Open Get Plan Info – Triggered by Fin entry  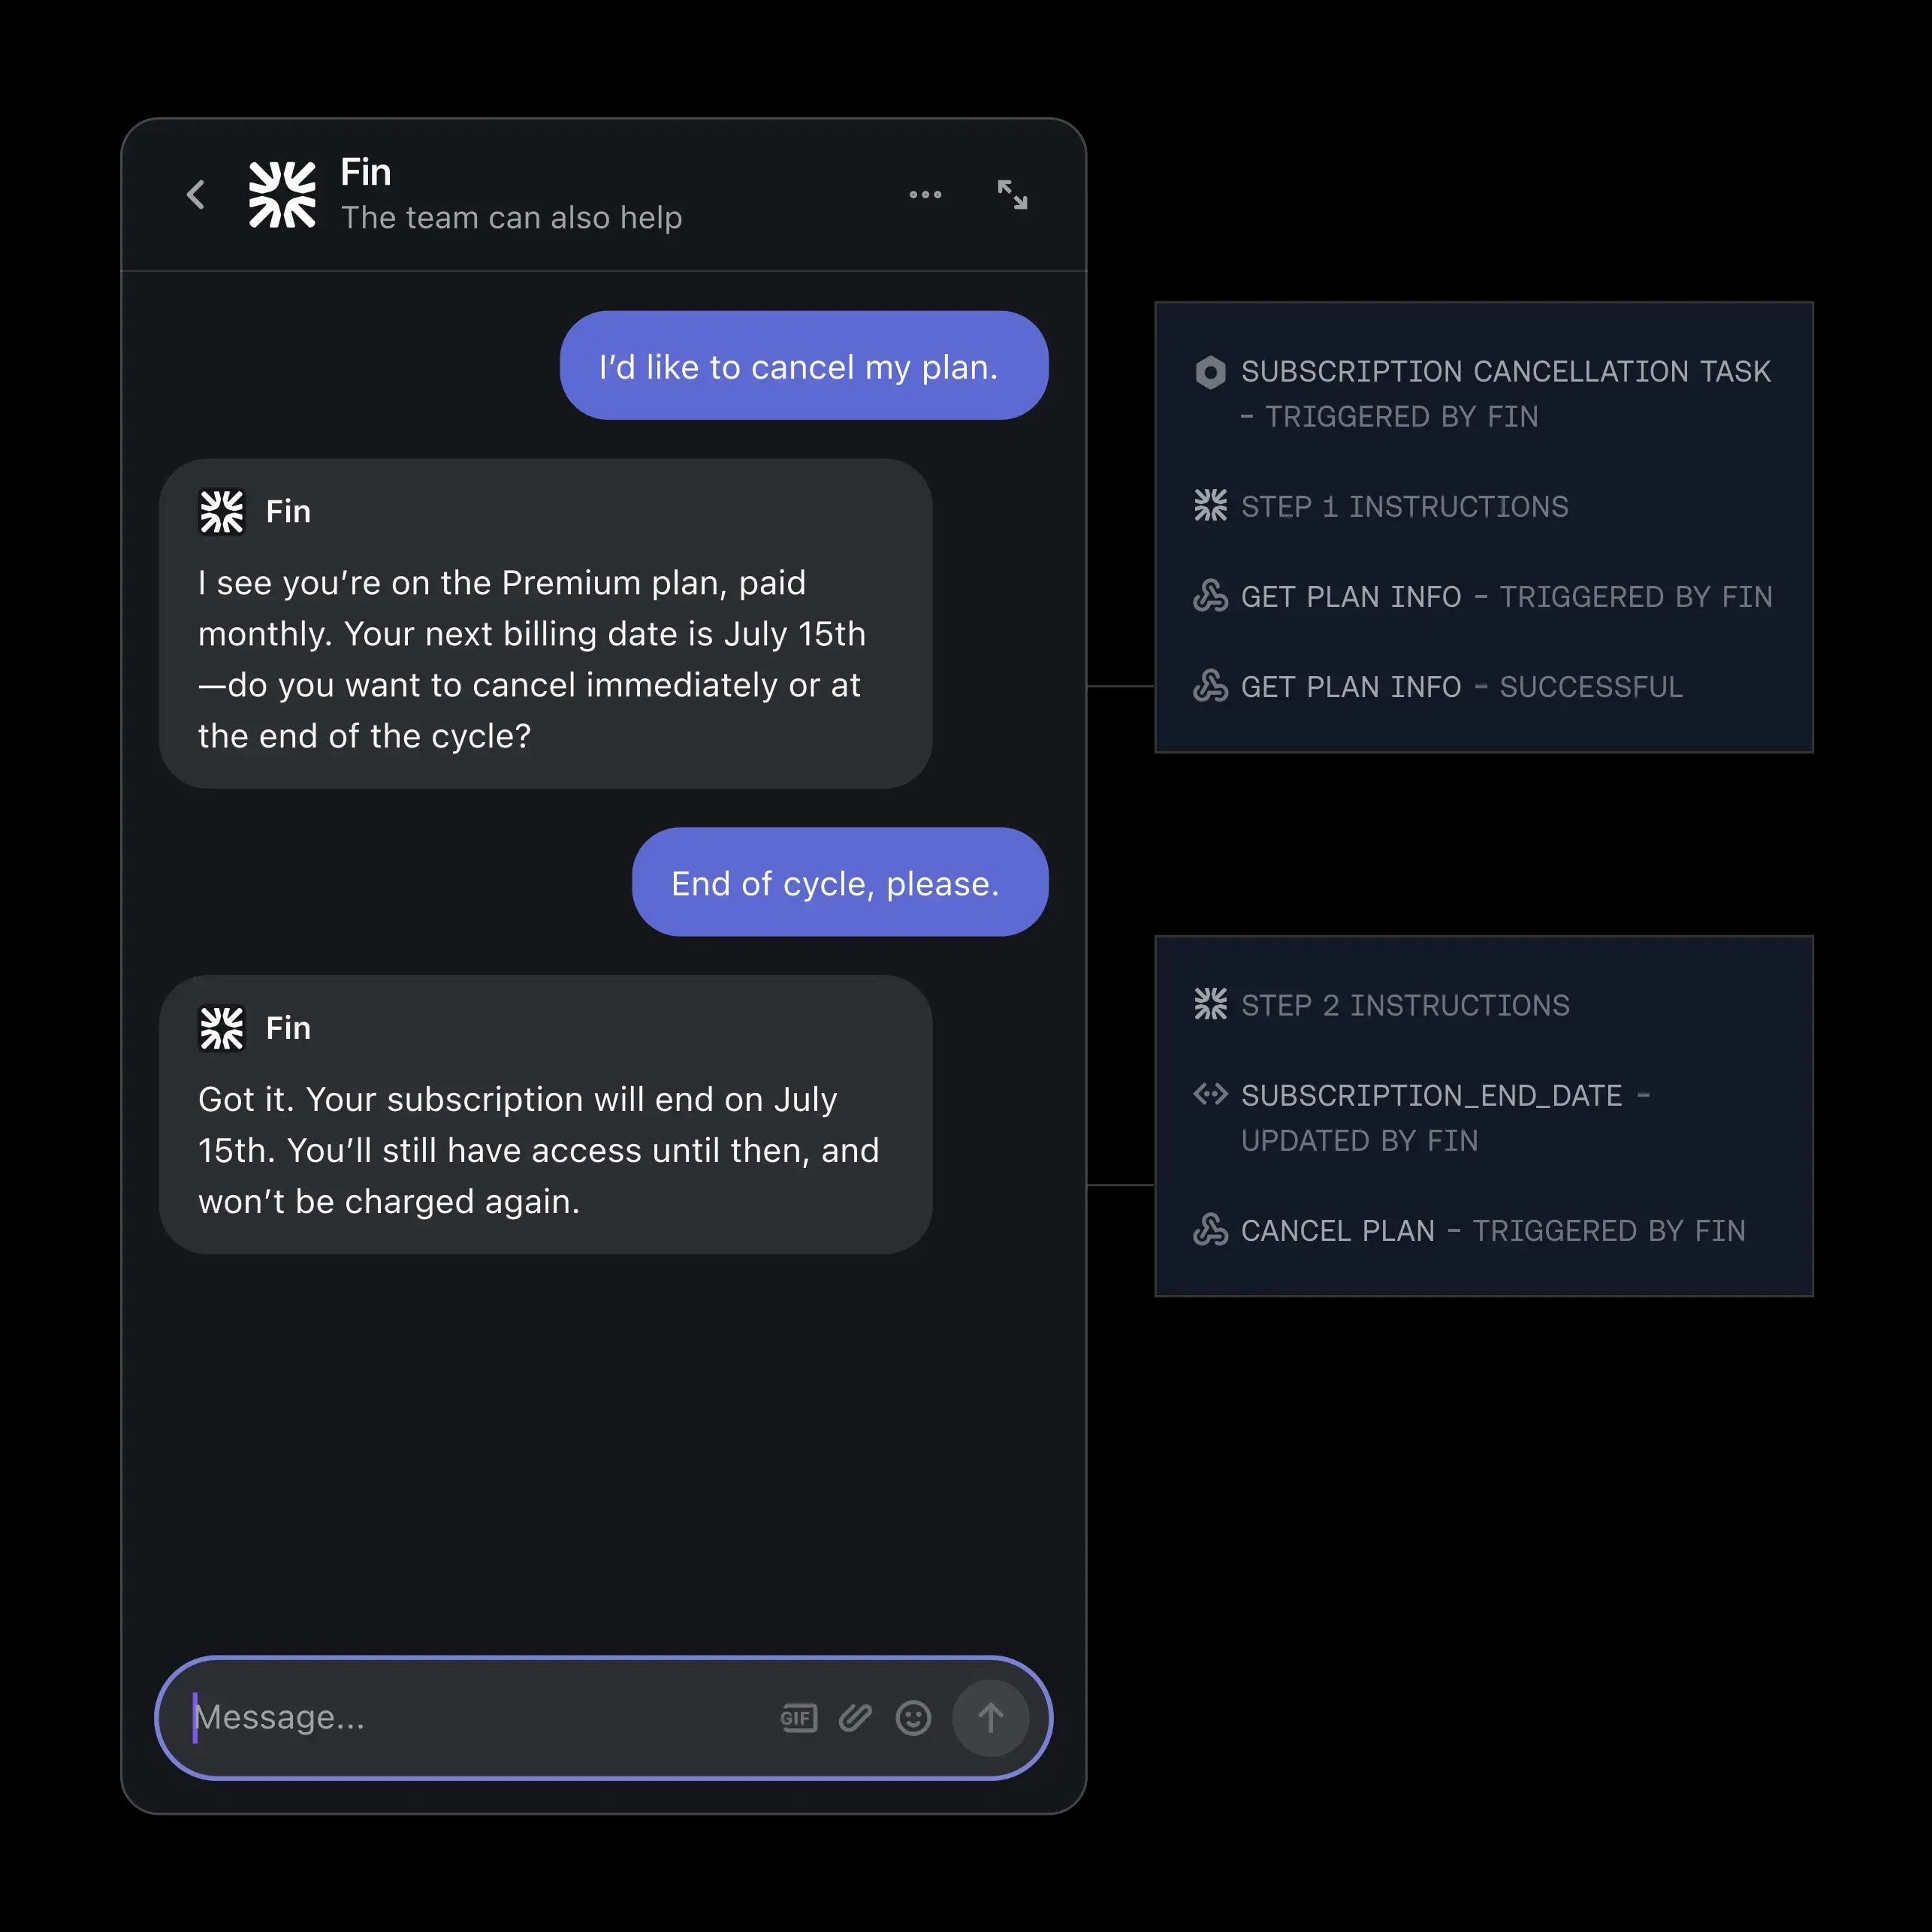coord(1483,596)
